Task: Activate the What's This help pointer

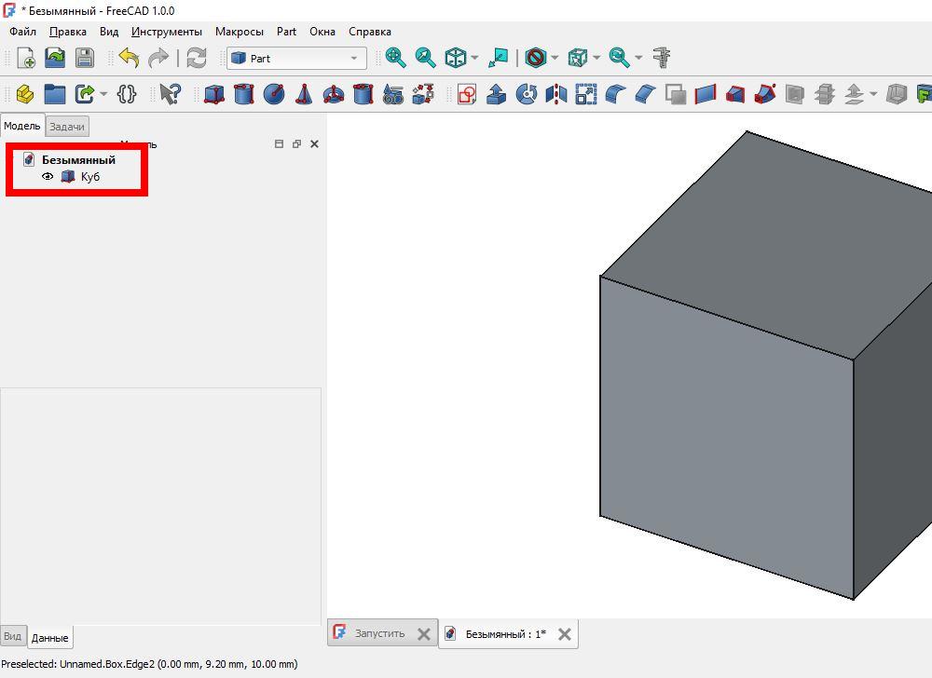Action: [x=170, y=94]
